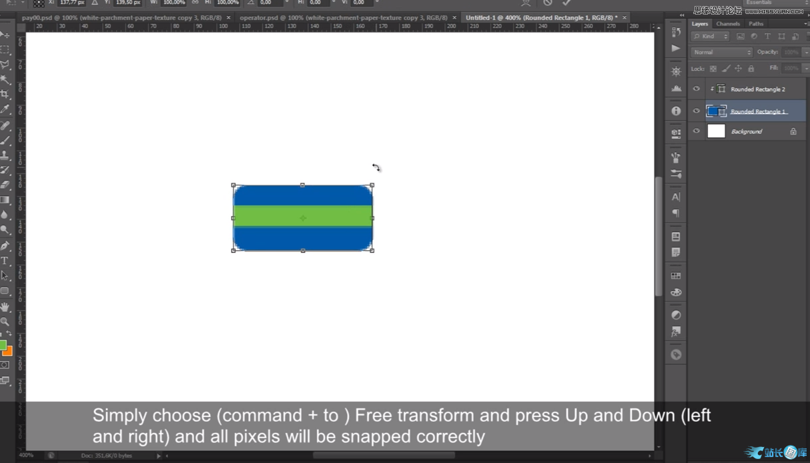Image resolution: width=810 pixels, height=463 pixels.
Task: Click the lock all layer icon
Action: pos(751,68)
